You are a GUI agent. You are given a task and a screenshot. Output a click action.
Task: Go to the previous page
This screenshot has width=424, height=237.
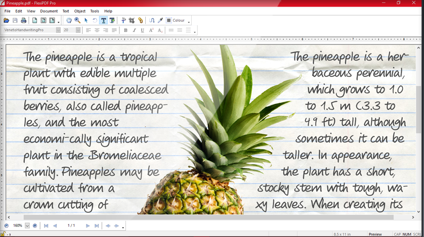click(55, 226)
